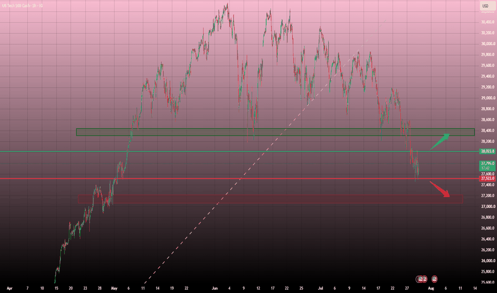Screen dimensions: 497x293
Task: Click the 19 date label on time axis
Action: (172, 288)
